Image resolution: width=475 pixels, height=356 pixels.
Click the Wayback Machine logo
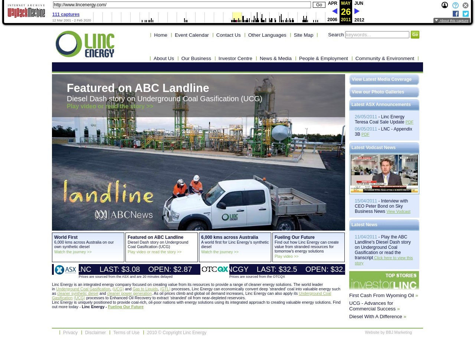click(x=26, y=11)
